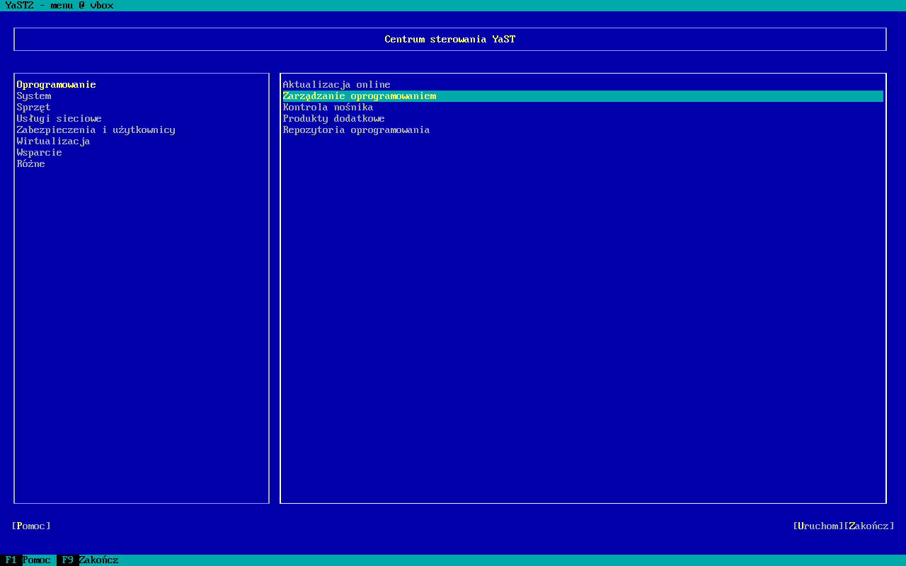Viewport: 906px width, 566px height.
Task: Select the Wirtualizacja category
Action: click(x=54, y=141)
